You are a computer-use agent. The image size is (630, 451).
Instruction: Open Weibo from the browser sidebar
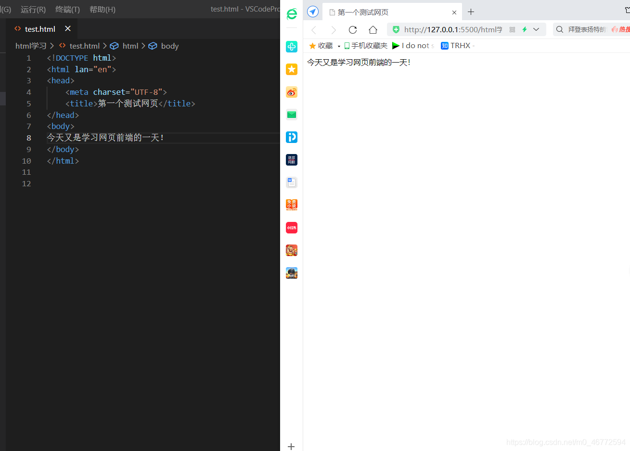[x=291, y=92]
